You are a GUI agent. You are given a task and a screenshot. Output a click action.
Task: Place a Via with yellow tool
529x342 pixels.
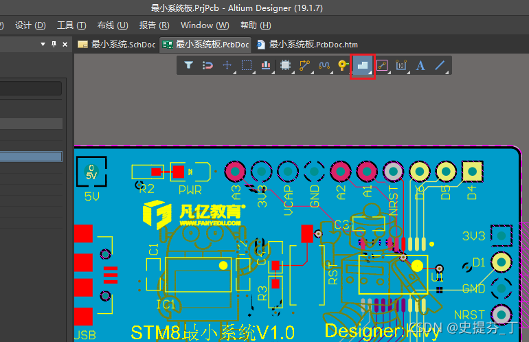click(343, 65)
